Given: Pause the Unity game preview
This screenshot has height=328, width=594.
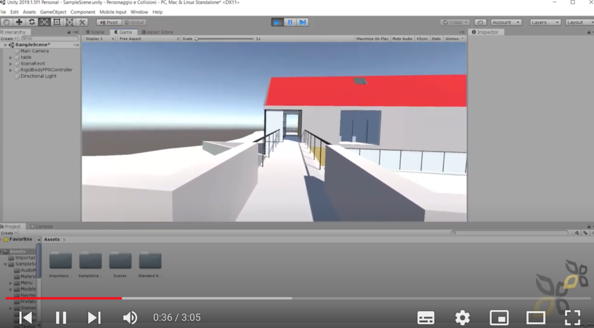Looking at the screenshot, I should click(290, 23).
